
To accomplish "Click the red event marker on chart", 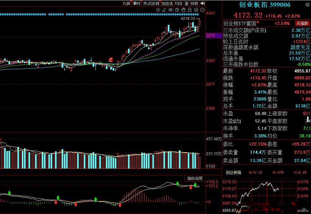I will pyautogui.click(x=111, y=59).
